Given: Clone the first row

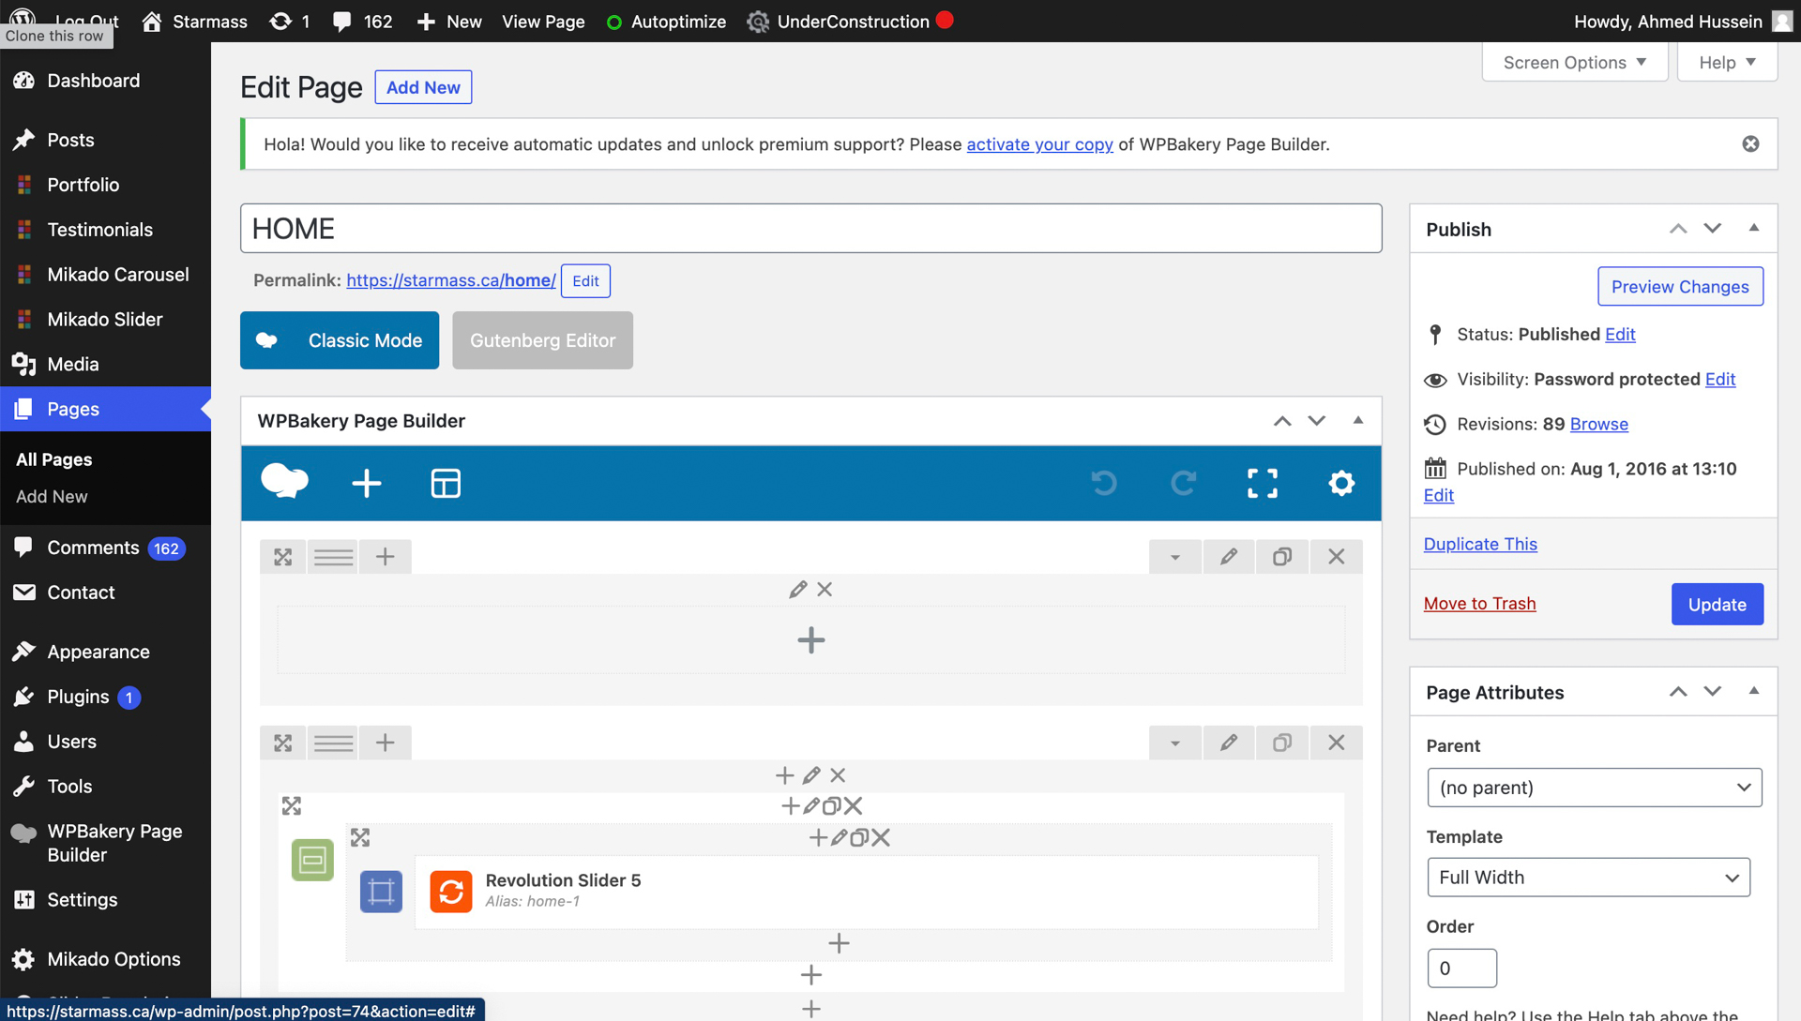Looking at the screenshot, I should 1282,557.
